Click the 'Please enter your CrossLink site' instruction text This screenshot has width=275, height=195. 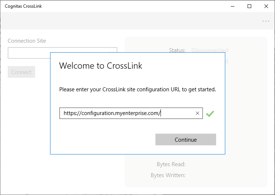point(137,89)
